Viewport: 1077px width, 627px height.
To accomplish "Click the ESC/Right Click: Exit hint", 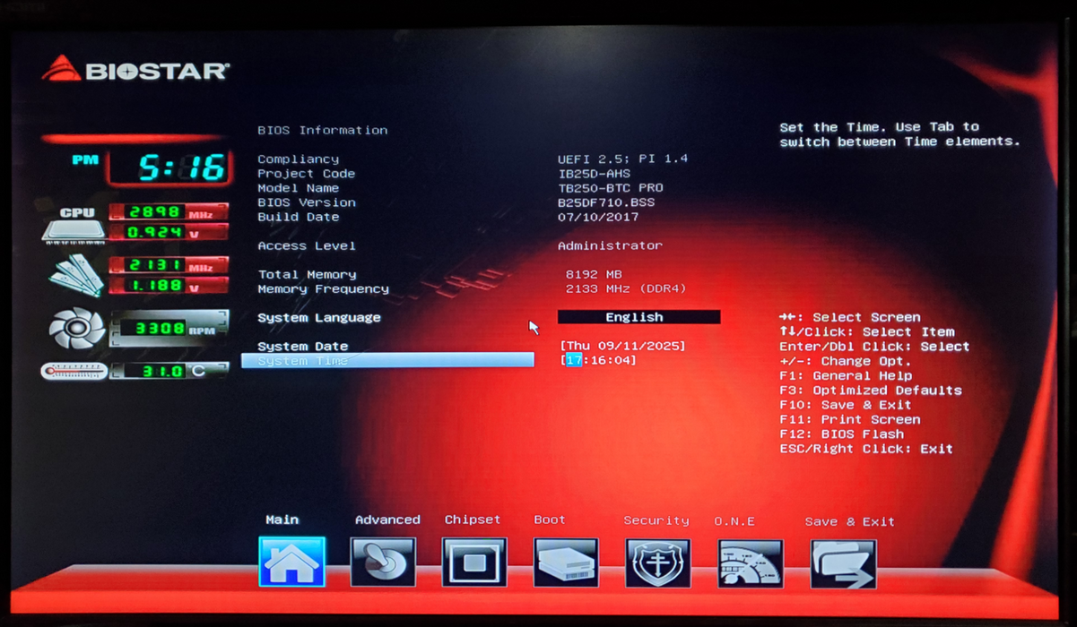I will [x=866, y=449].
